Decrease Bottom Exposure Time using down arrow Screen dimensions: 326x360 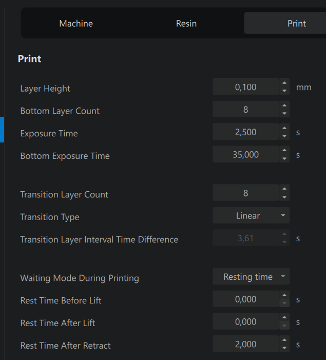tap(284, 158)
